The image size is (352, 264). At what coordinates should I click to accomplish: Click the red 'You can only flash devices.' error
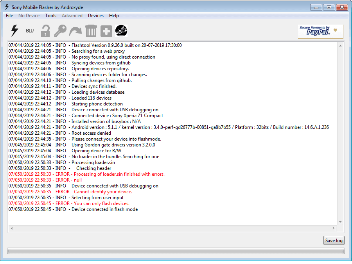pyautogui.click(x=69, y=203)
